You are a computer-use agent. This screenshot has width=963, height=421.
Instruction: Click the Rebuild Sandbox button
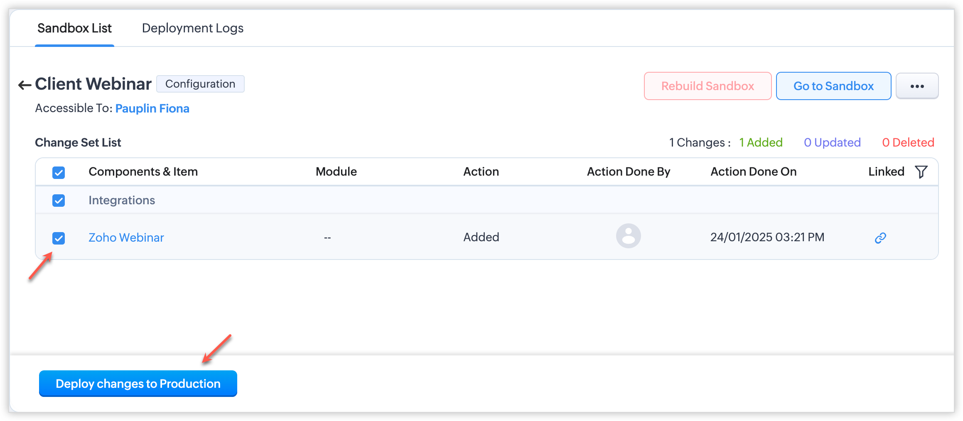pyautogui.click(x=708, y=86)
